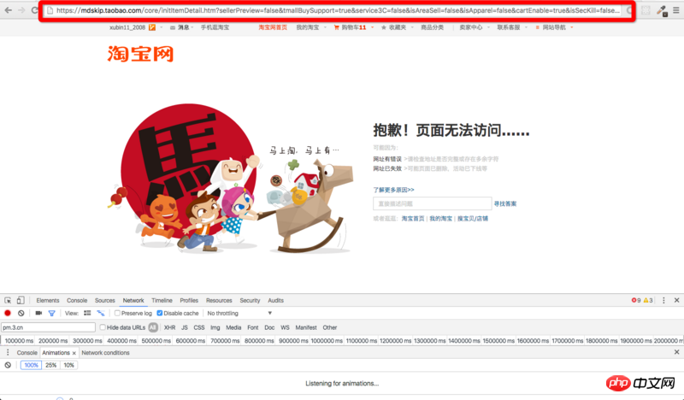
Task: Check the Hide data URLs checkbox
Action: [x=103, y=327]
